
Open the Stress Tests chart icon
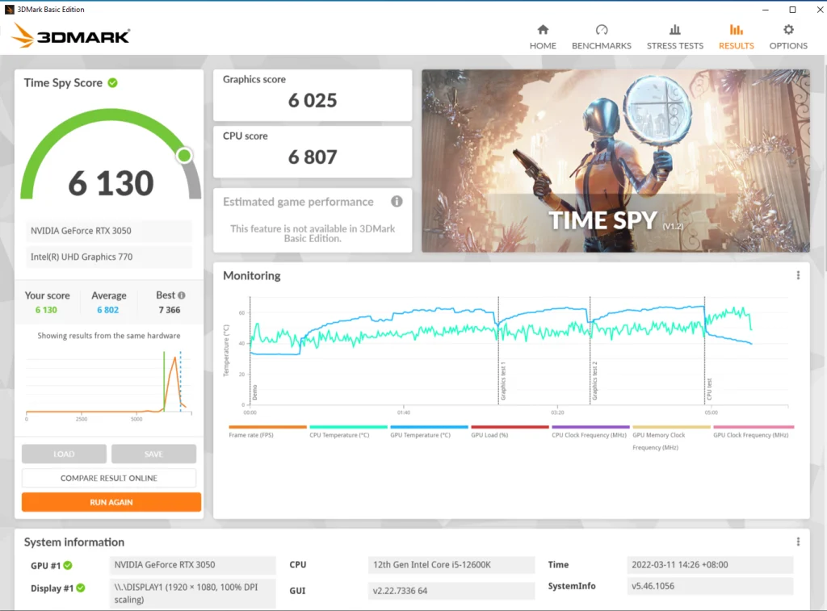click(674, 30)
